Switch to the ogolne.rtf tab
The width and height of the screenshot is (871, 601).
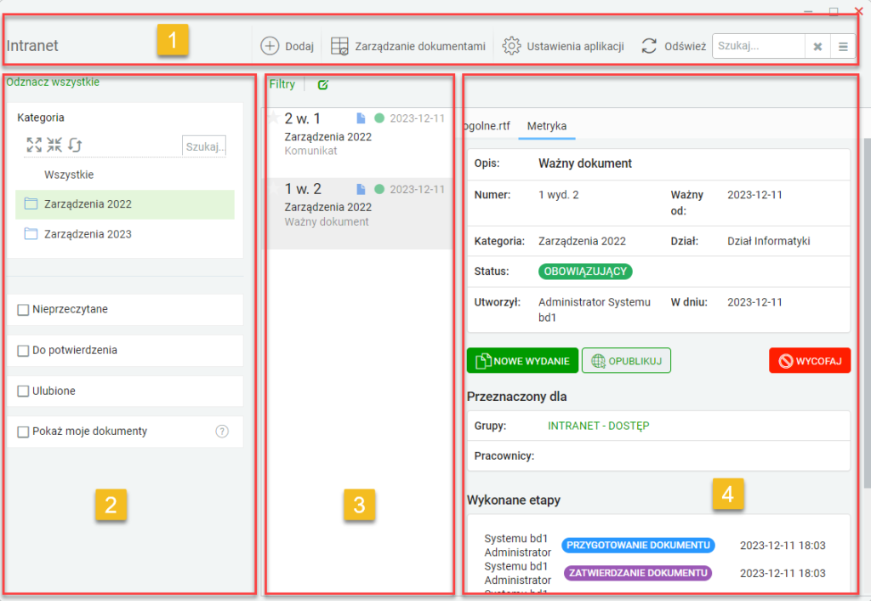[487, 126]
